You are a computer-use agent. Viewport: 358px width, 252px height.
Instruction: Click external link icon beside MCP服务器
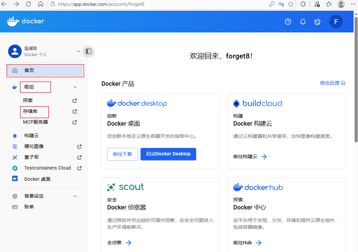[75, 122]
